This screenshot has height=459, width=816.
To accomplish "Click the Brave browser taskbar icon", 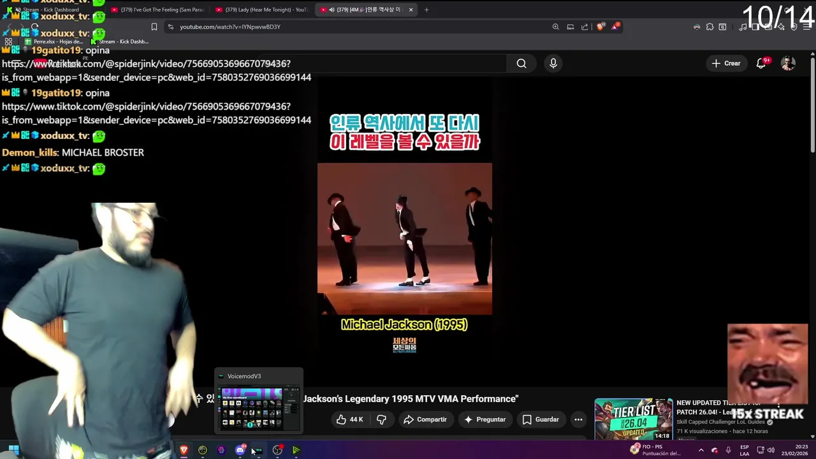I will tap(184, 450).
